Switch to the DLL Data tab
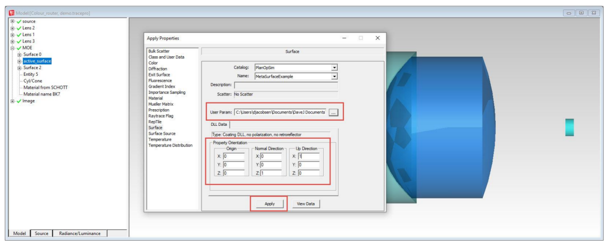Viewport: 605px width, 244px height. point(219,125)
